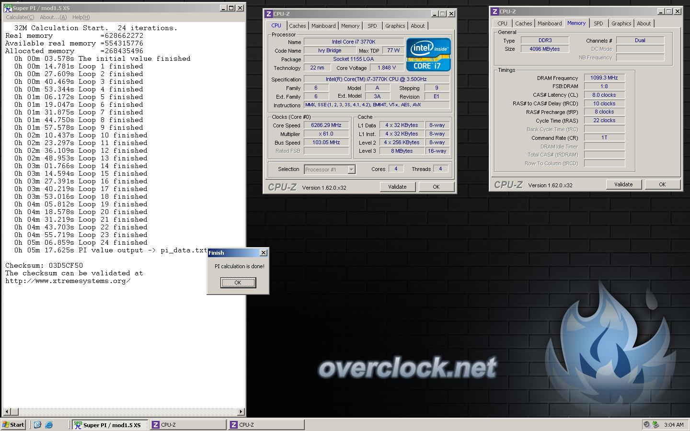Open SPD tab in the first CPU-Z window
Screen dimensions: 690x431
coord(372,26)
